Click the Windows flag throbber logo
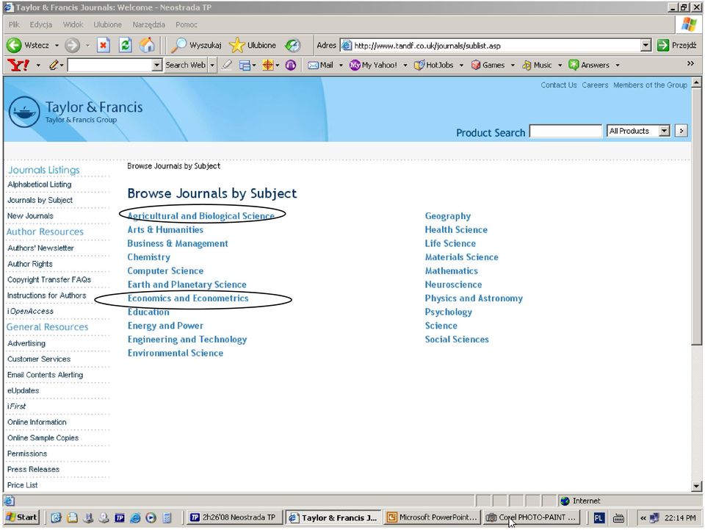705x530 pixels. (688, 24)
